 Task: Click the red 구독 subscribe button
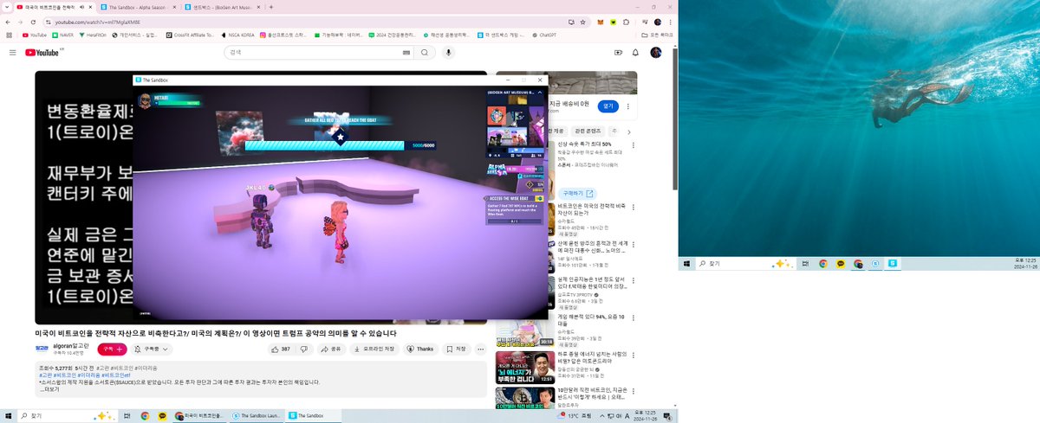(x=112, y=349)
